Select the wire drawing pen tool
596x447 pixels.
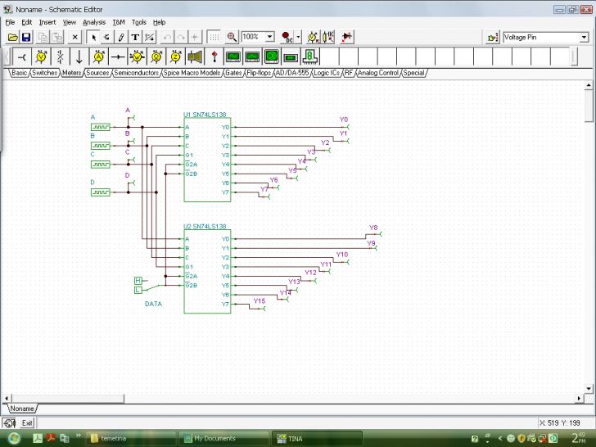tap(121, 38)
